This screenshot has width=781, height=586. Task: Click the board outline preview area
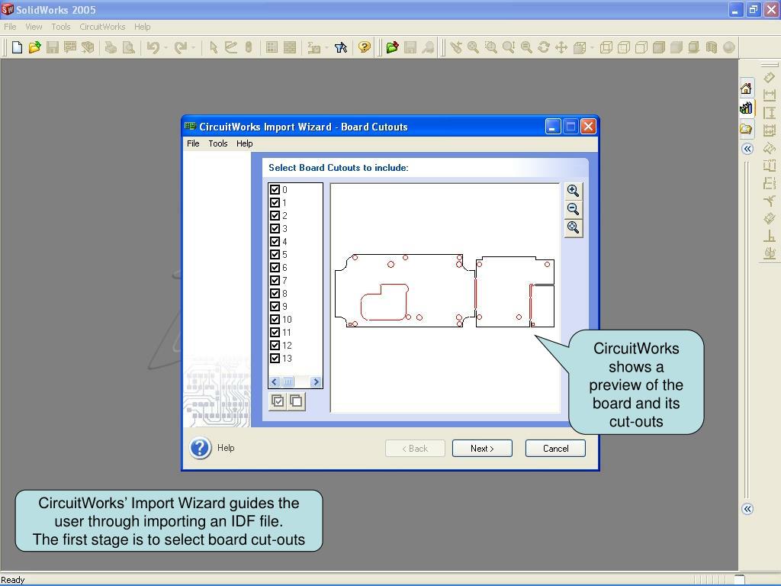pos(445,298)
